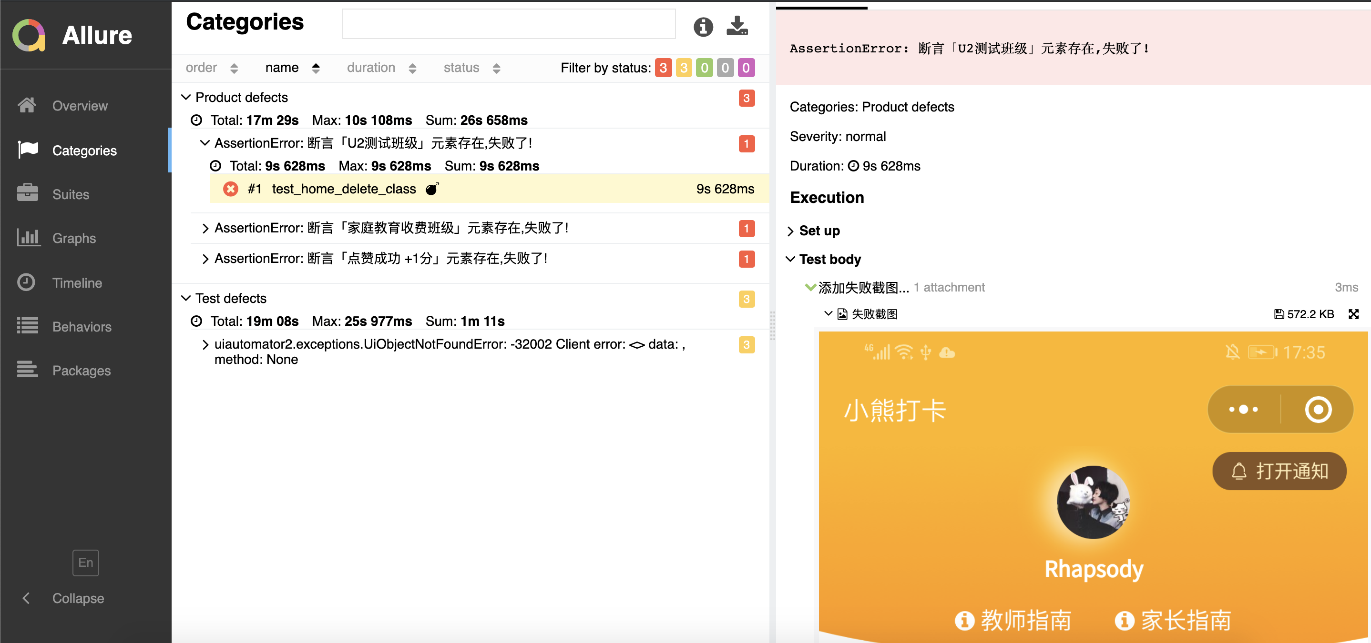Sort by order column

click(211, 68)
